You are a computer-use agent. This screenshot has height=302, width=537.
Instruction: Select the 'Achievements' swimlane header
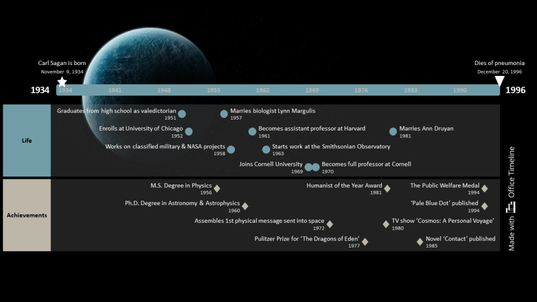pyautogui.click(x=26, y=215)
